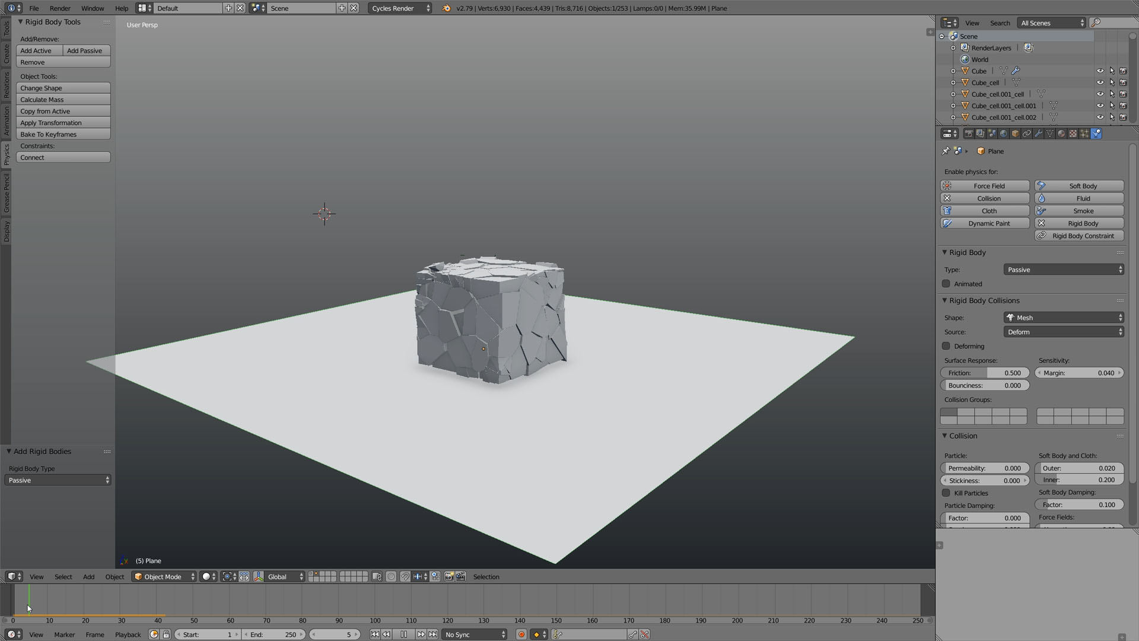Open the Material properties tab (sphere icon)
The height and width of the screenshot is (641, 1139).
pyautogui.click(x=1061, y=134)
